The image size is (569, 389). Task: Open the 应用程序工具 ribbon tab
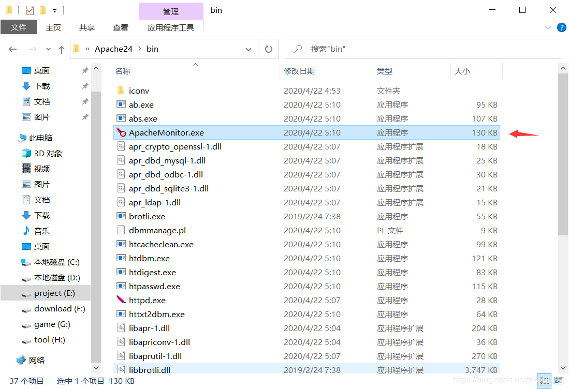(170, 27)
